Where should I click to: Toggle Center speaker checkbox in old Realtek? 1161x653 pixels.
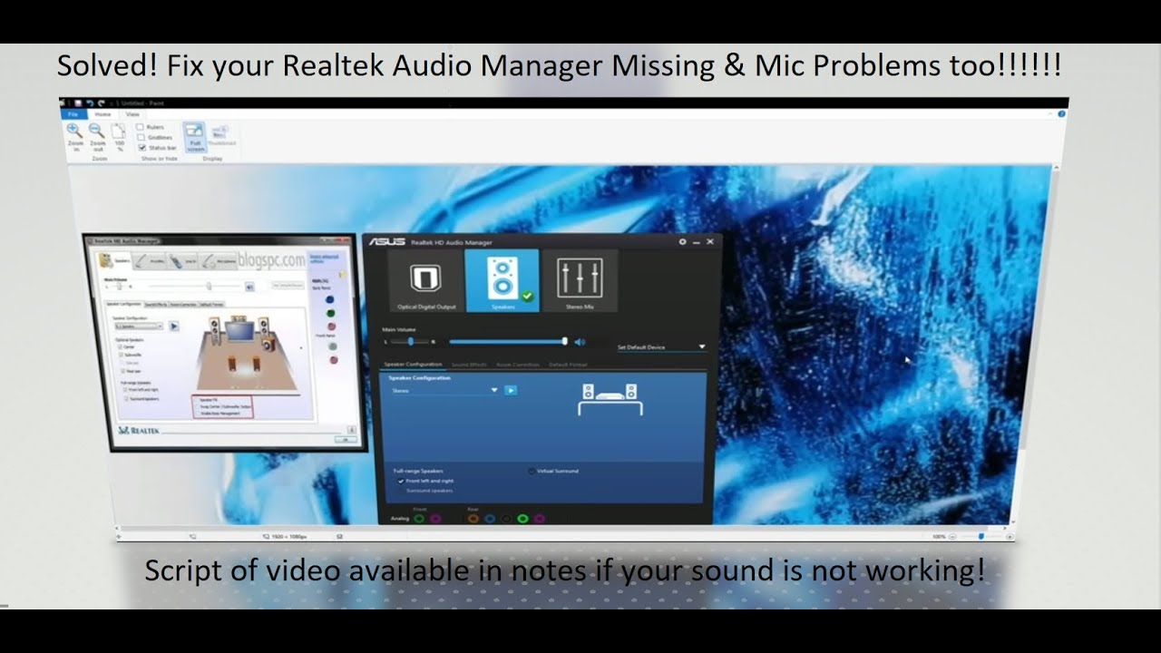pos(119,346)
